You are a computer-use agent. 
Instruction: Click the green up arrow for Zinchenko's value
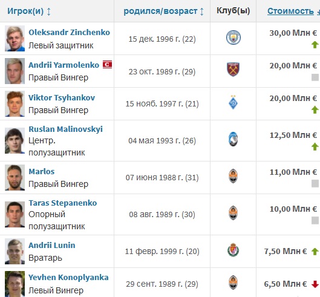[x=315, y=45]
